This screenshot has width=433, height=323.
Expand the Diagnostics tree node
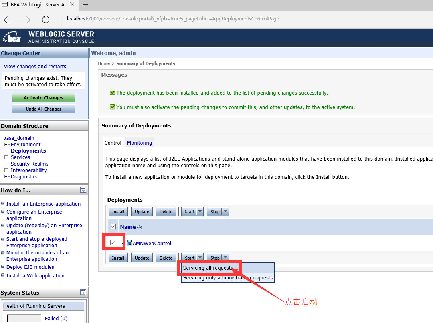coord(6,176)
